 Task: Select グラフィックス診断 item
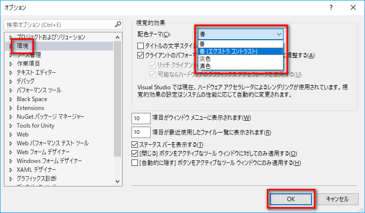(x=36, y=179)
